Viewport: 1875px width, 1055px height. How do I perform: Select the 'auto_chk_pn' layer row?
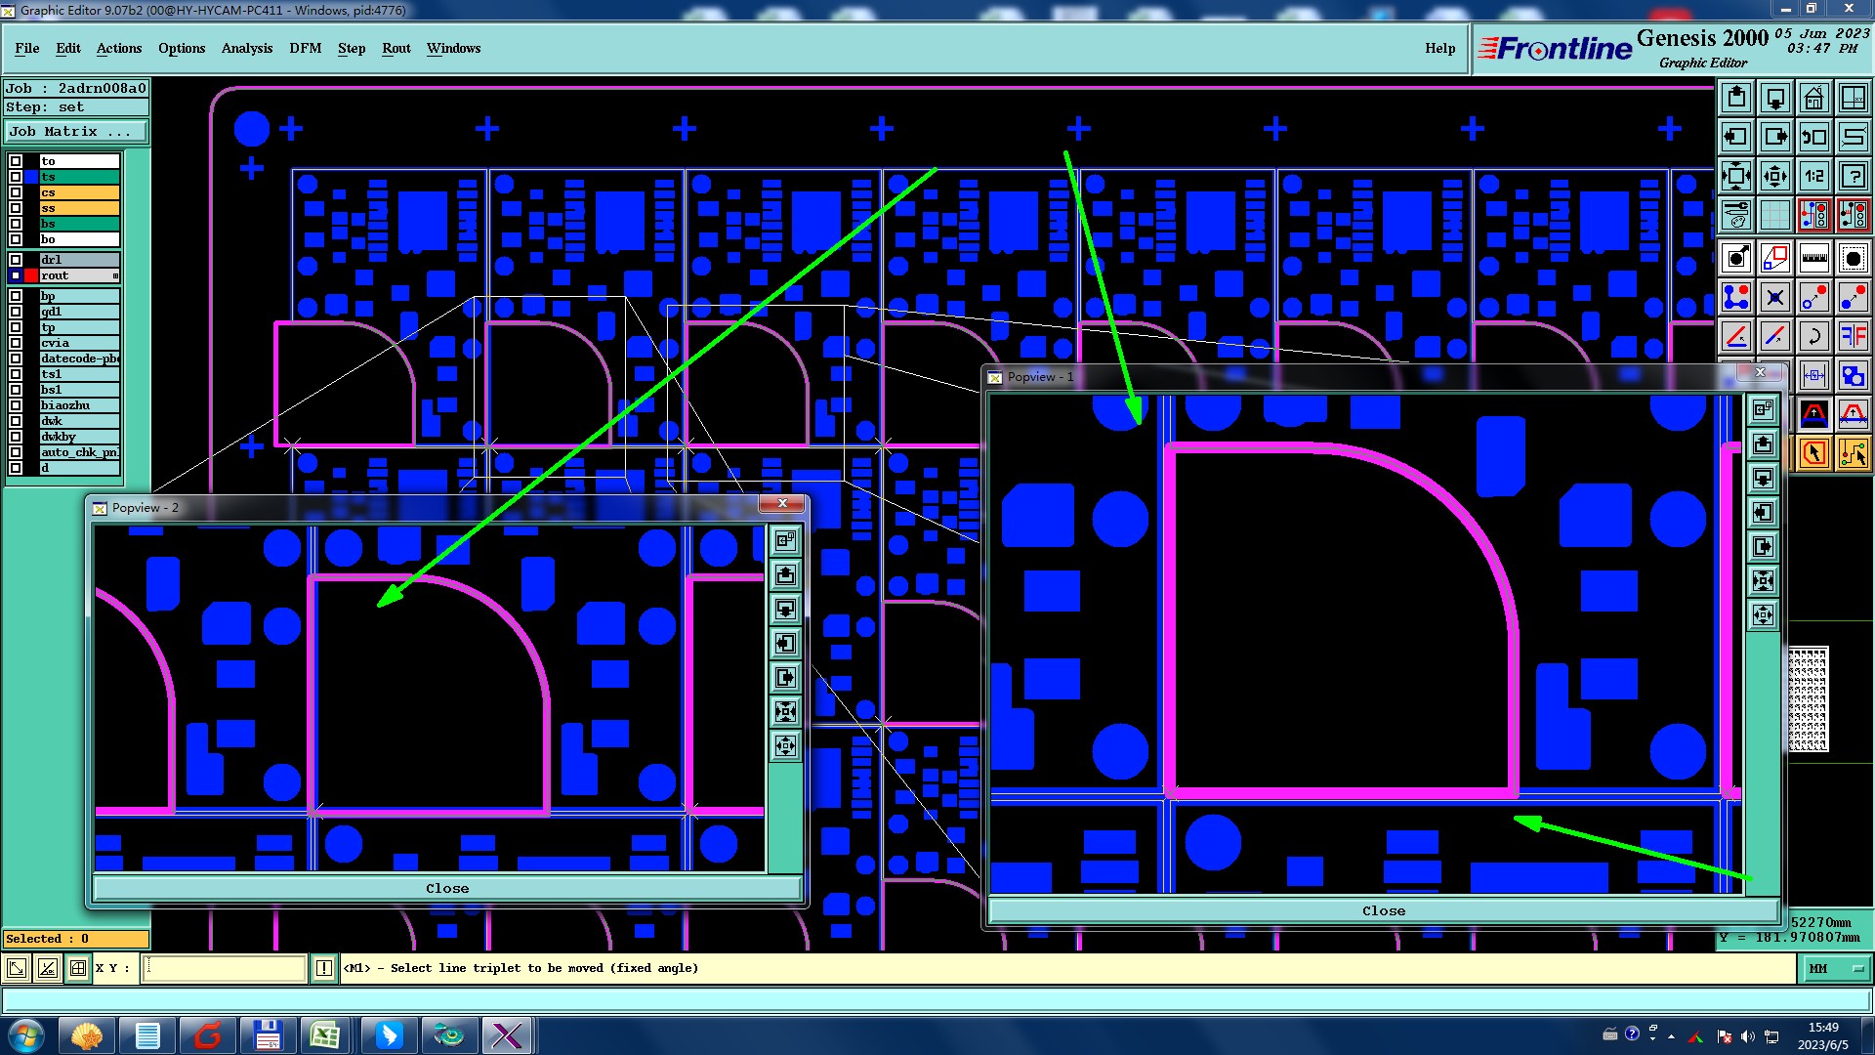point(80,452)
